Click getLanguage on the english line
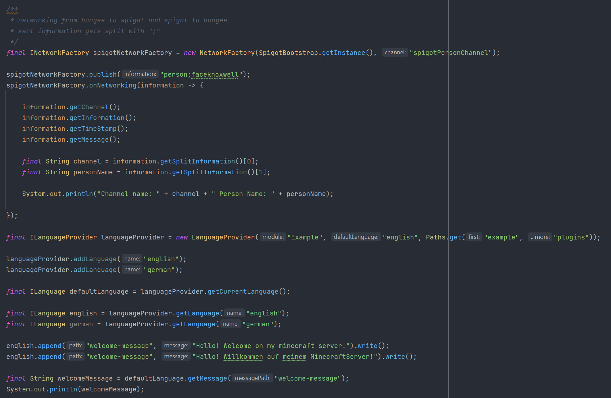The width and height of the screenshot is (611, 398). [198, 313]
